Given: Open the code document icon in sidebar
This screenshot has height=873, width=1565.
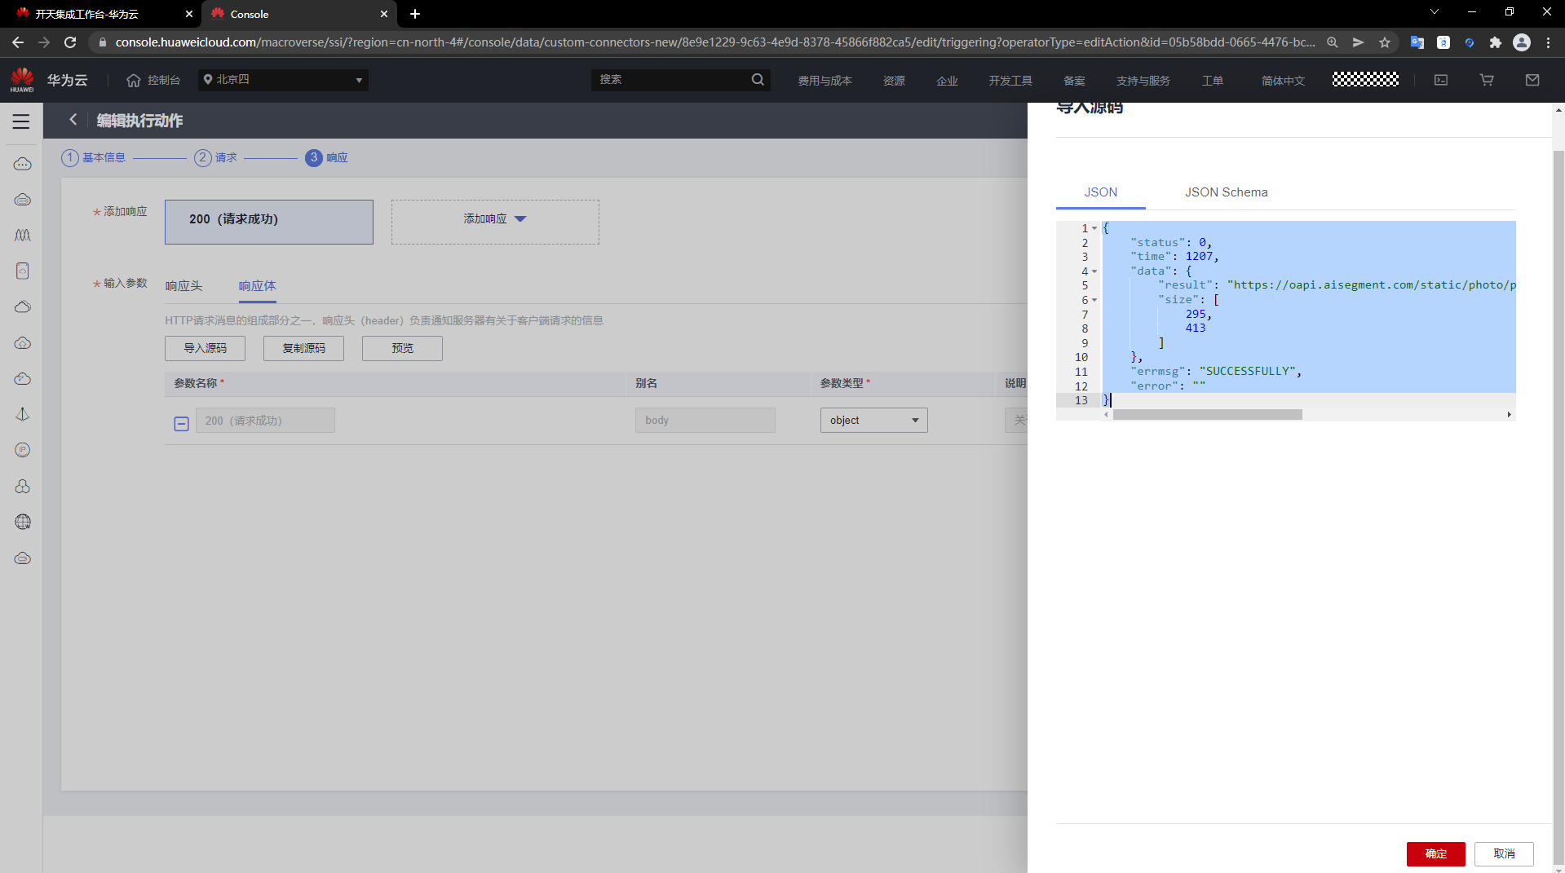Looking at the screenshot, I should coord(23,271).
